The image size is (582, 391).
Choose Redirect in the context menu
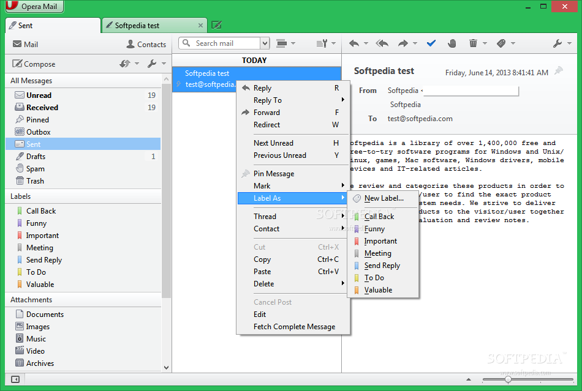tap(293, 125)
